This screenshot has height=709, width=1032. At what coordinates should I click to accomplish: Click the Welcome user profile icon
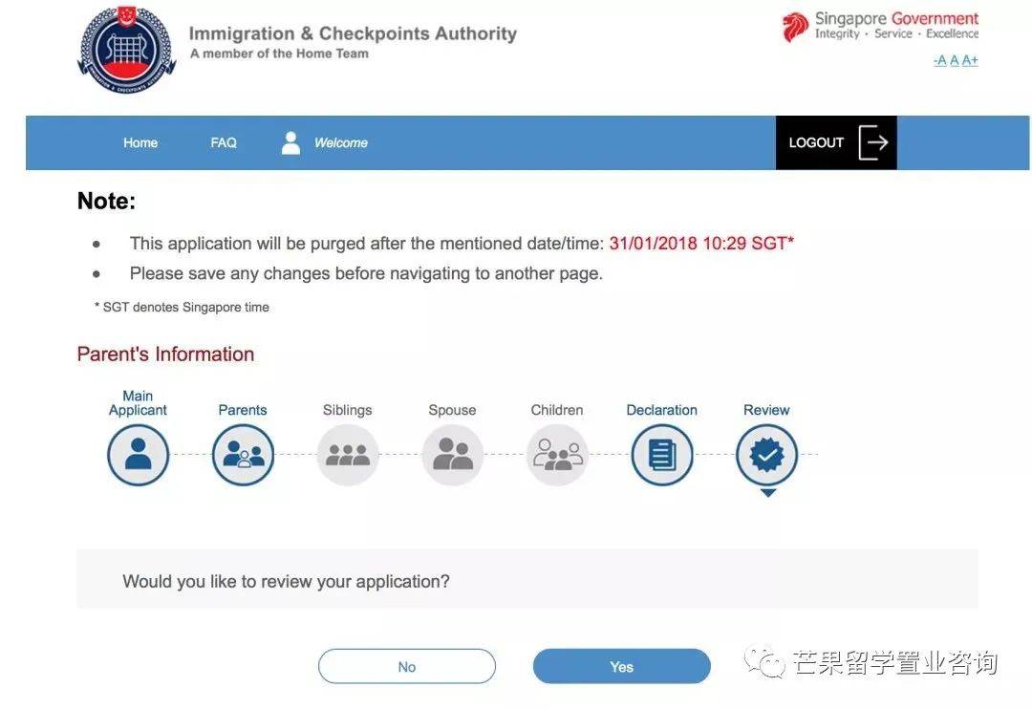point(290,141)
